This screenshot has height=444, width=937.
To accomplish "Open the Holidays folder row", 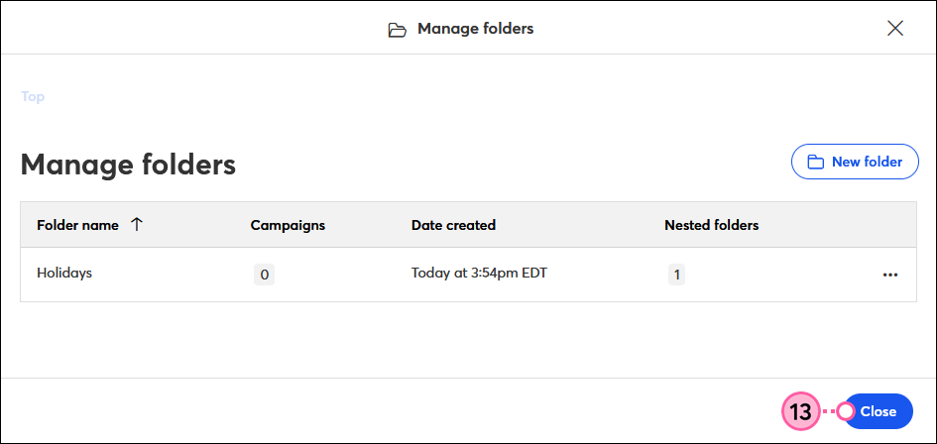I will [x=468, y=275].
